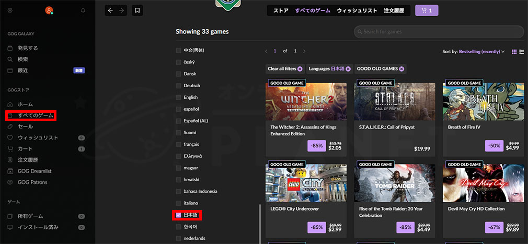Check the Ελληνικά language filter

coord(178,156)
